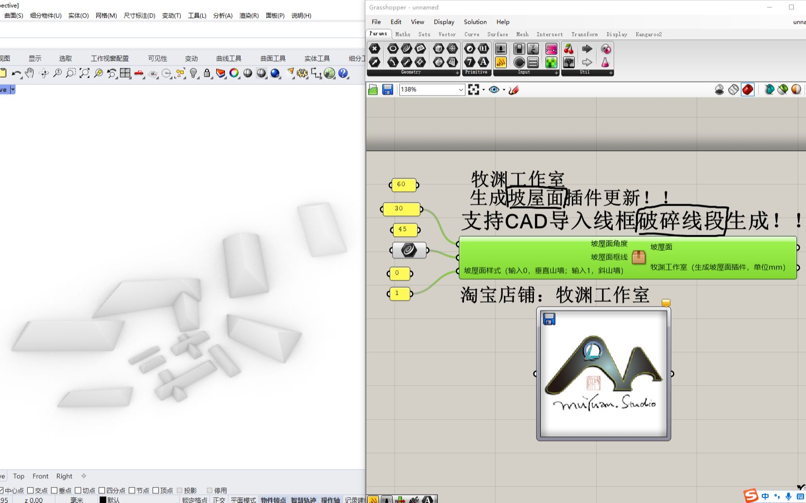
Task: Save the Grasshopper definition with the save icon
Action: tap(387, 89)
